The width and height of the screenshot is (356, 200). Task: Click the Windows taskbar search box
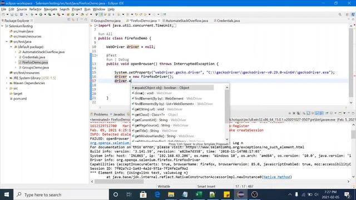61,194
